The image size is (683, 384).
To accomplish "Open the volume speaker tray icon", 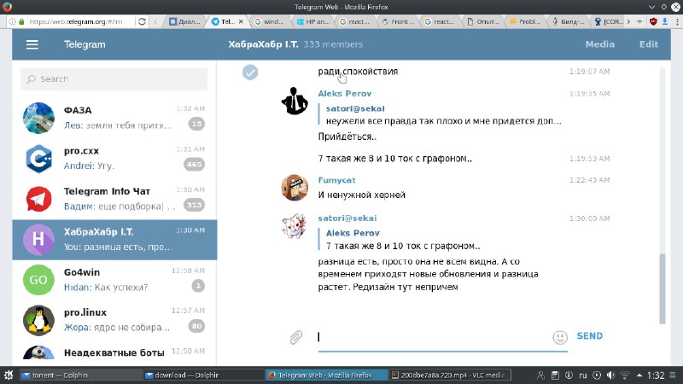I will pyautogui.click(x=610, y=375).
